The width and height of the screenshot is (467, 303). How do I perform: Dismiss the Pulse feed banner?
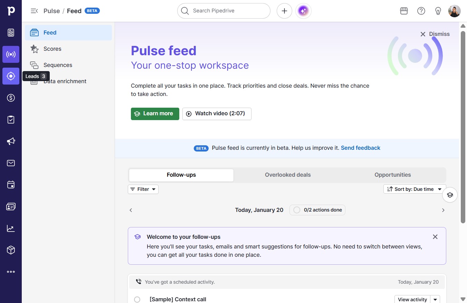tap(435, 34)
